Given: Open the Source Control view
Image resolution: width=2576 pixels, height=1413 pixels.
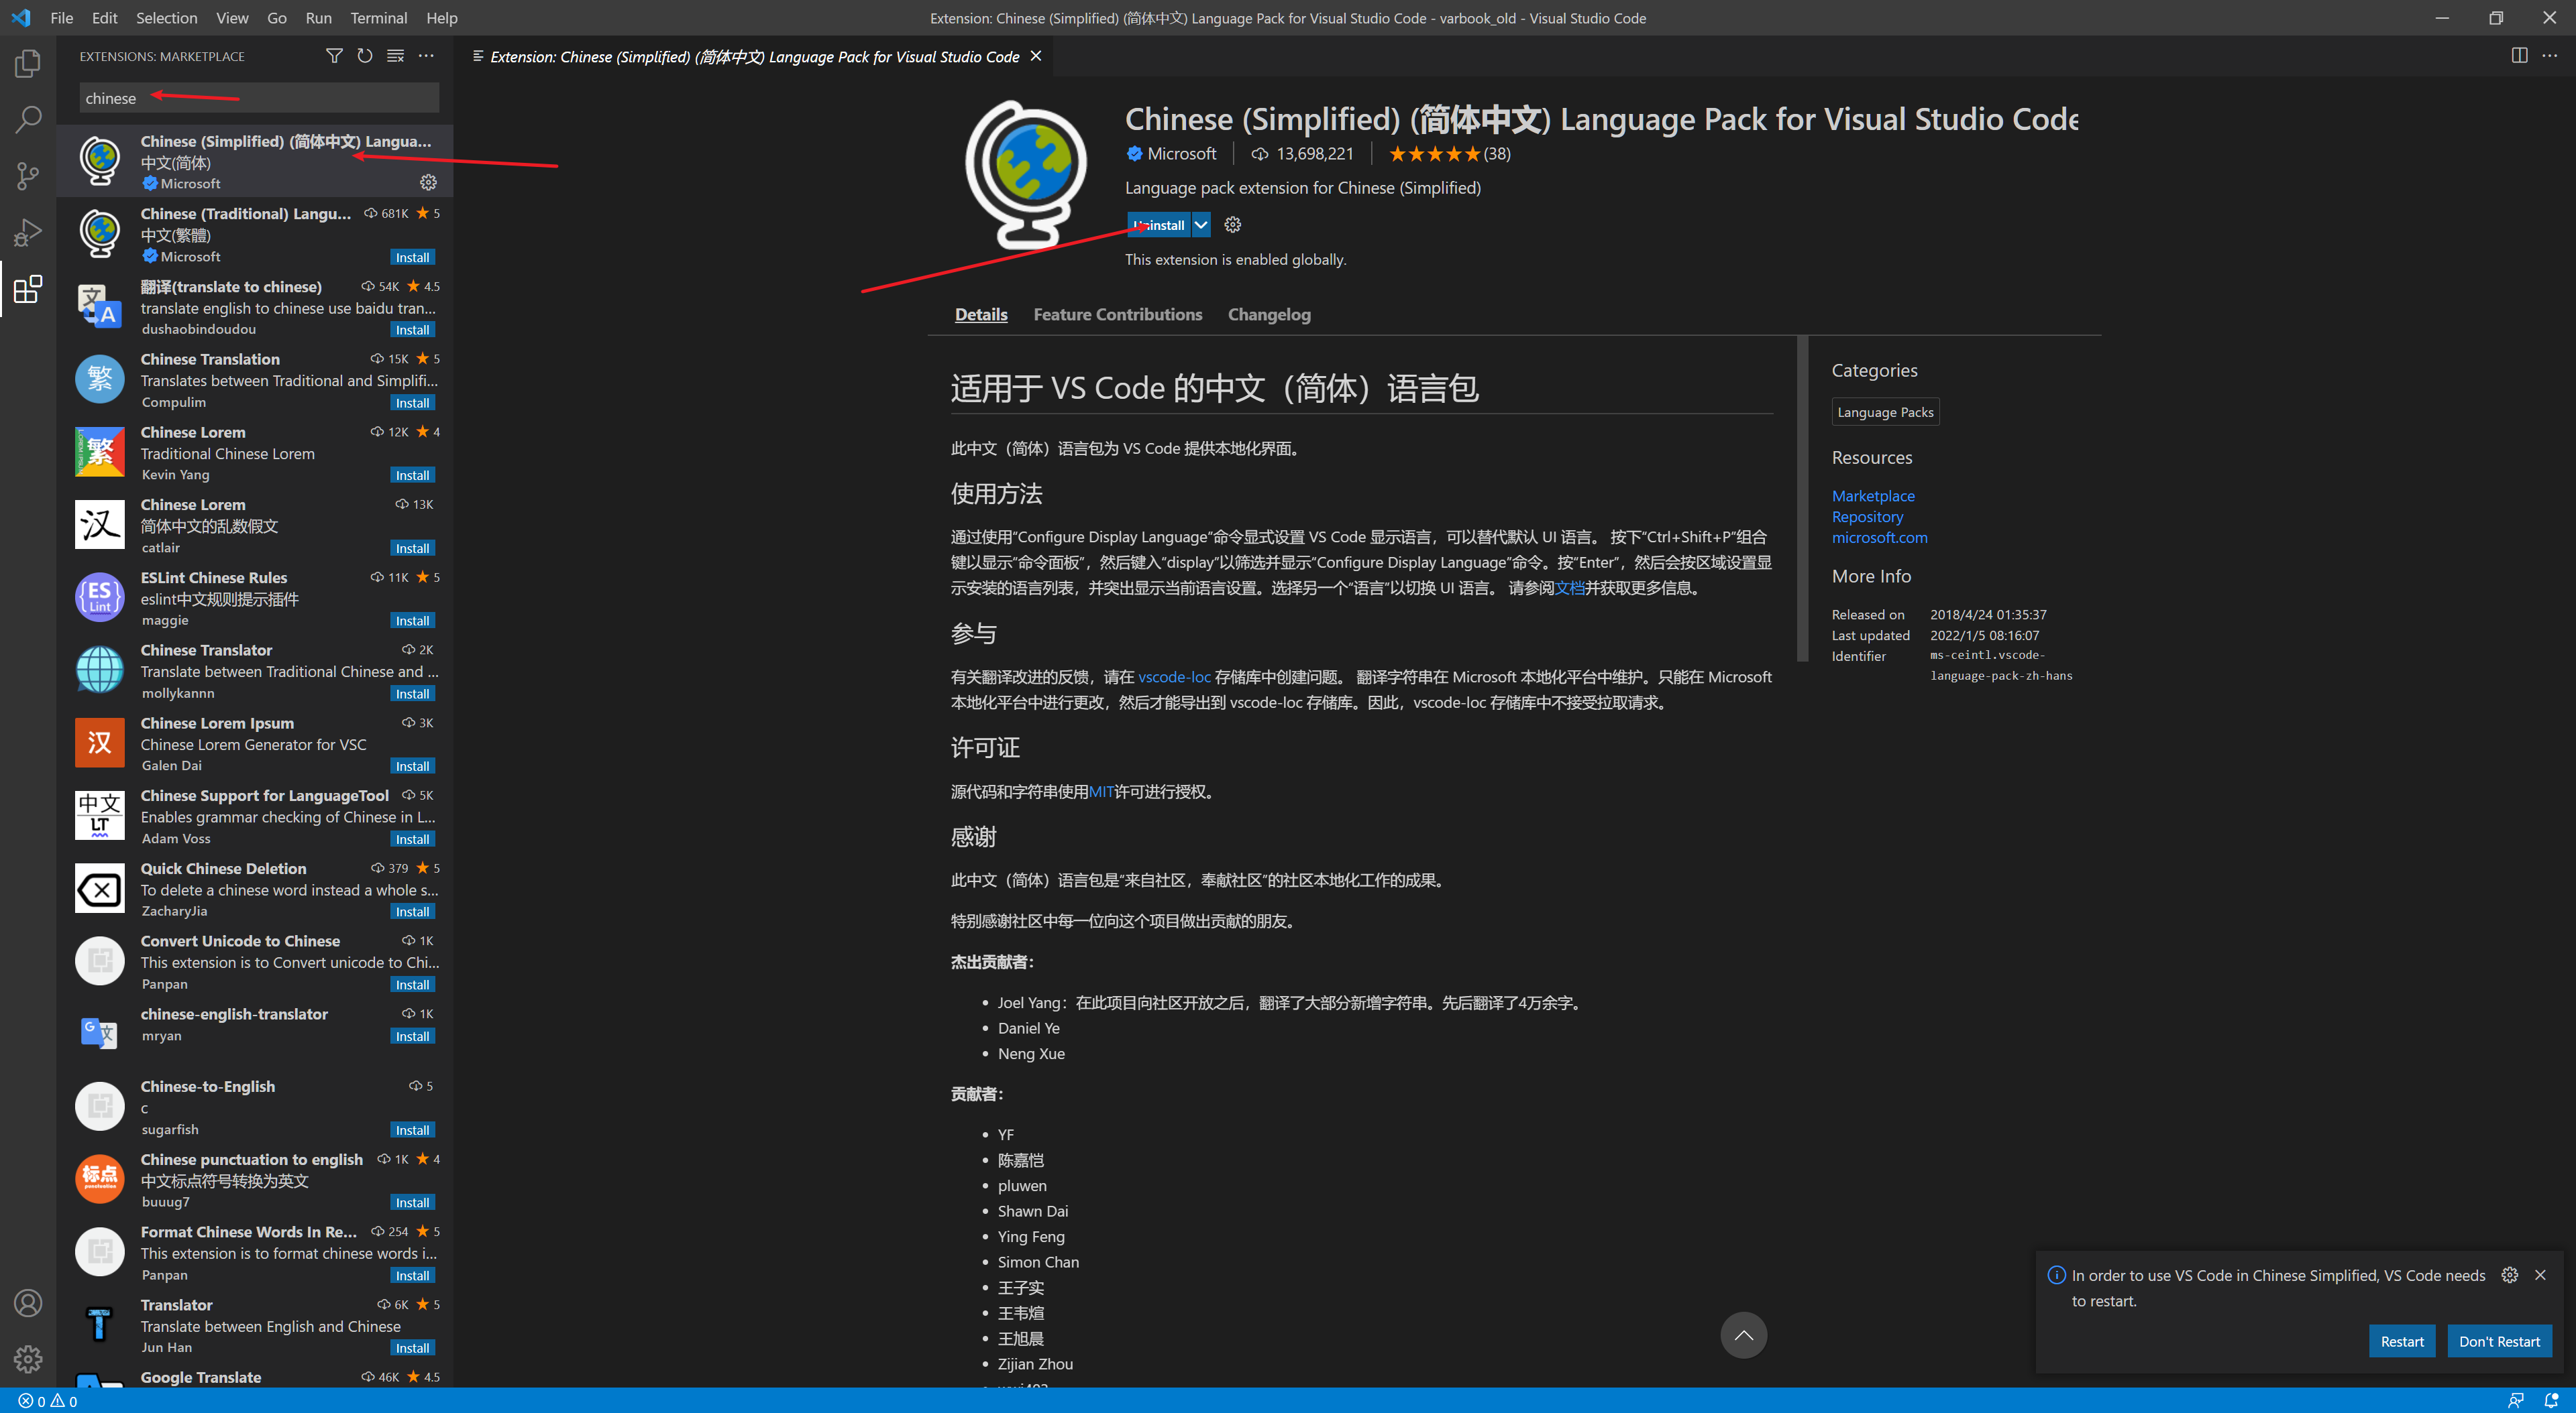Looking at the screenshot, I should [28, 175].
